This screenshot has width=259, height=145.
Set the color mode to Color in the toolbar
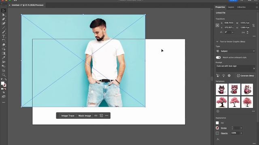coord(2,89)
